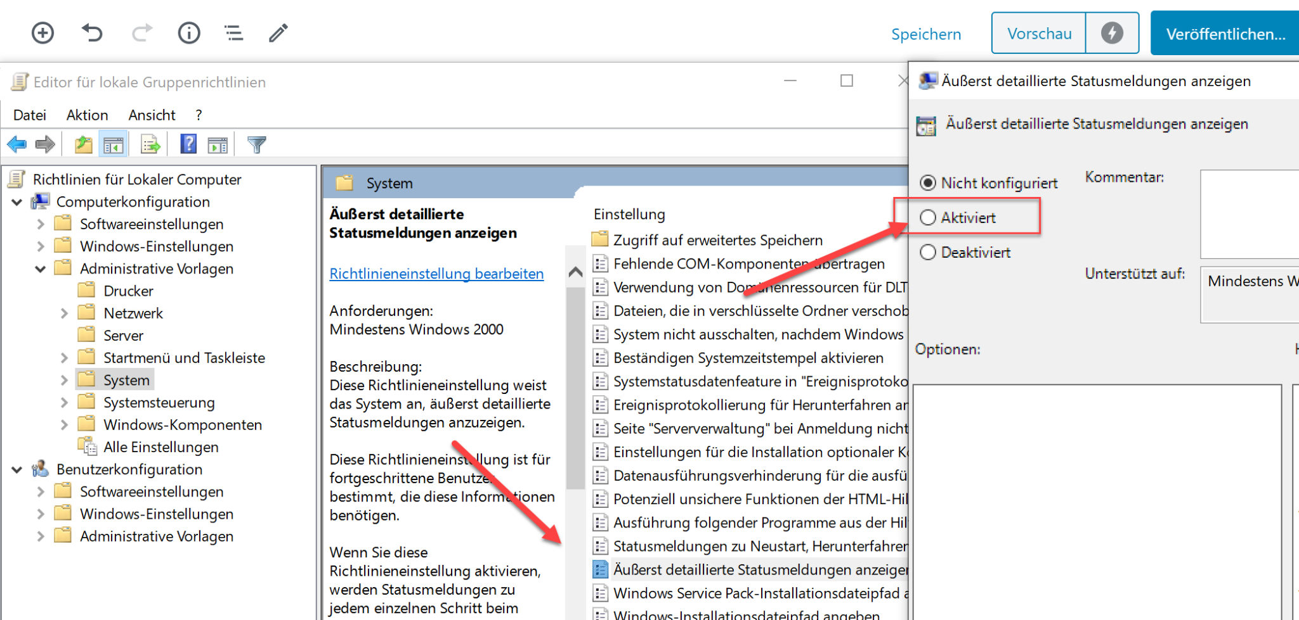Viewport: 1299px width, 620px height.
Task: Select the Deaktiviert radio button
Action: tap(928, 252)
